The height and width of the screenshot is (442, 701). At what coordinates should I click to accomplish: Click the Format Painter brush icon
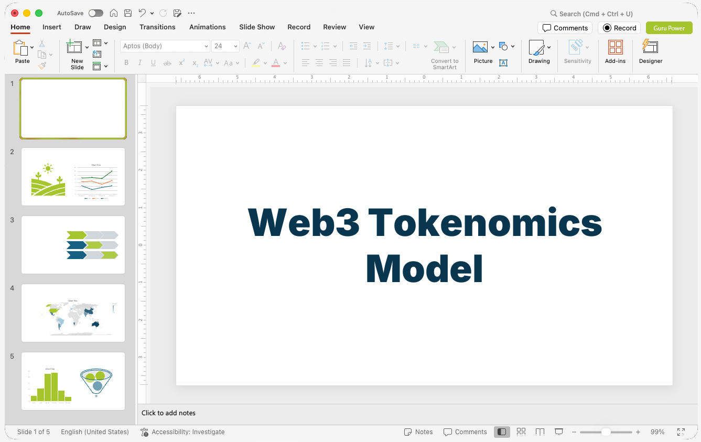coord(42,66)
